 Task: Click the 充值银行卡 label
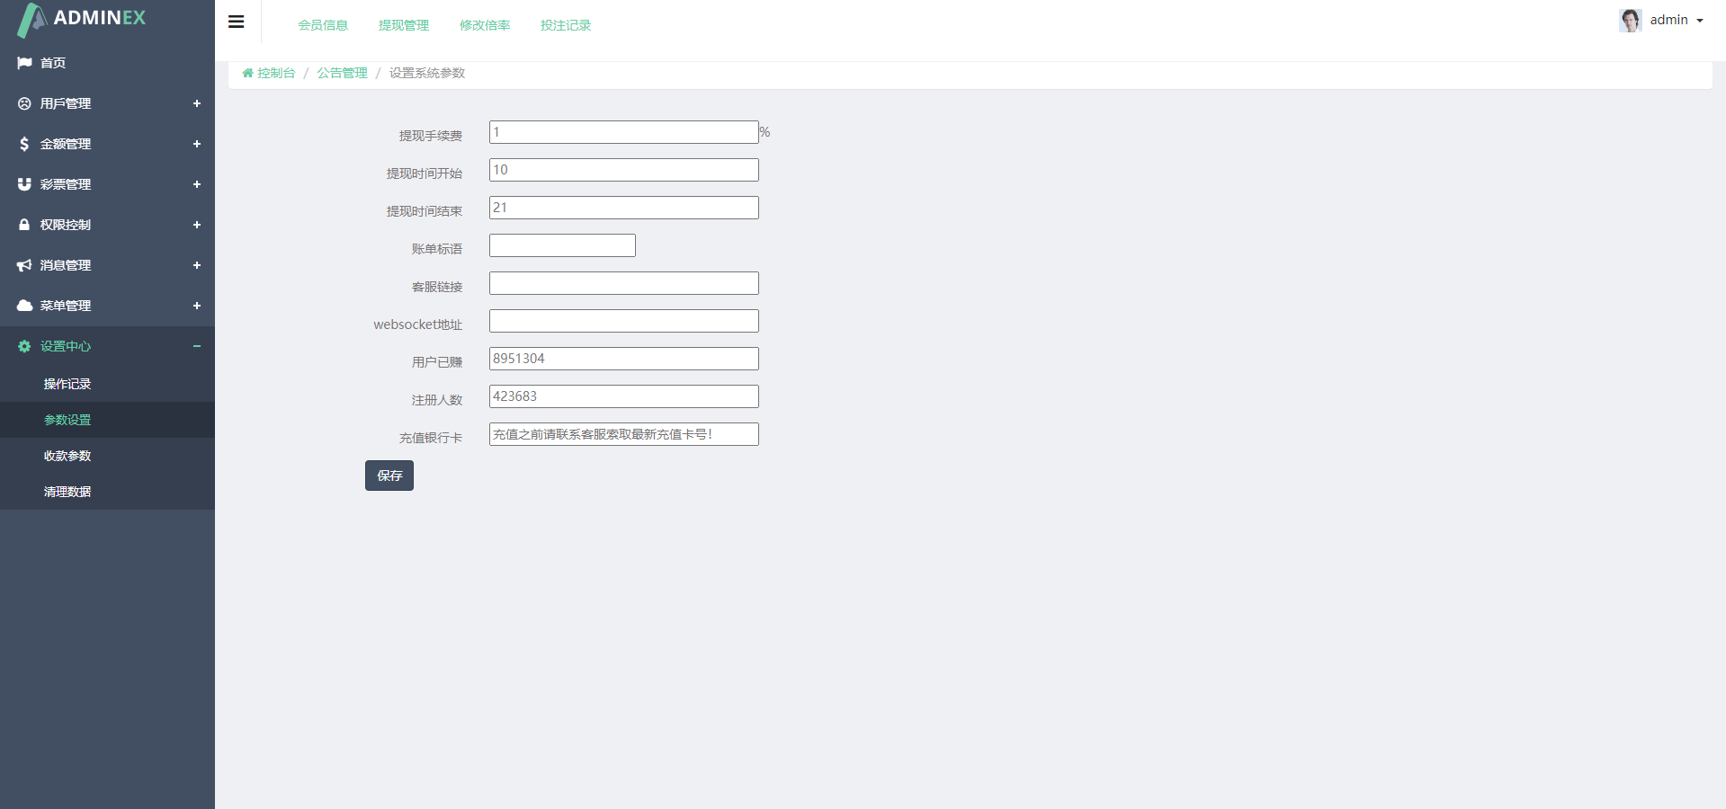pyautogui.click(x=431, y=438)
